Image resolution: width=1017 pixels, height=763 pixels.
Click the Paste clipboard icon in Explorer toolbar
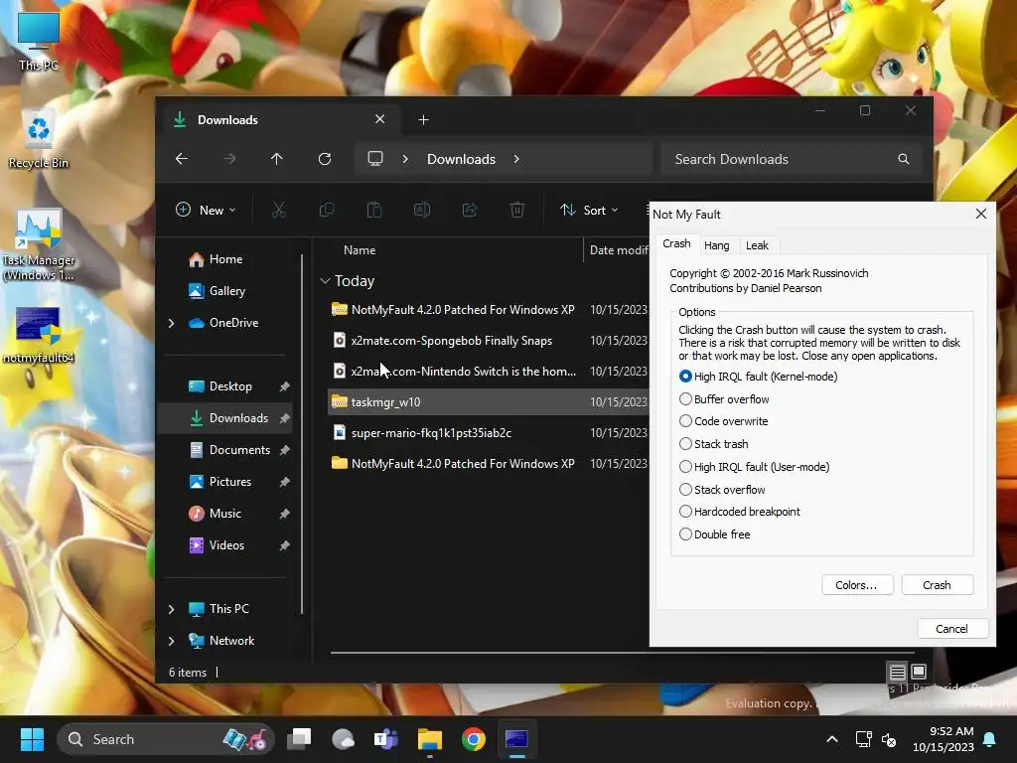tap(374, 210)
